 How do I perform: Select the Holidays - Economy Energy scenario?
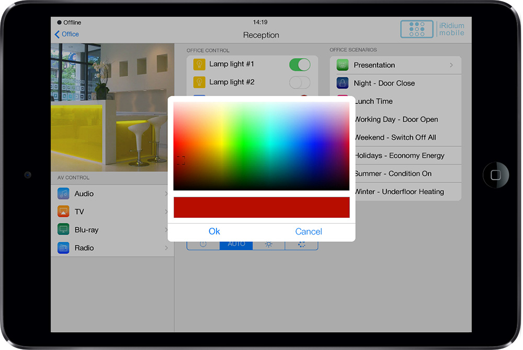click(x=400, y=156)
